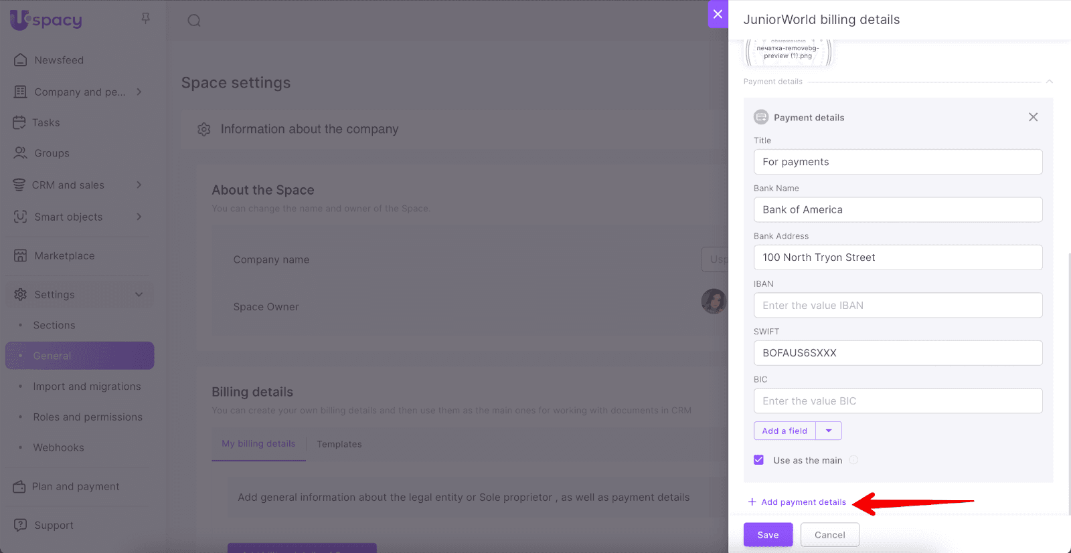
Task: Click the Uspacy logo
Action: pos(46,20)
